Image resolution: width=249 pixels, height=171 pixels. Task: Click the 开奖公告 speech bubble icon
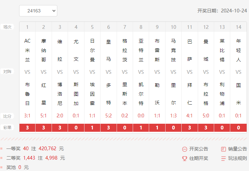[184, 149]
